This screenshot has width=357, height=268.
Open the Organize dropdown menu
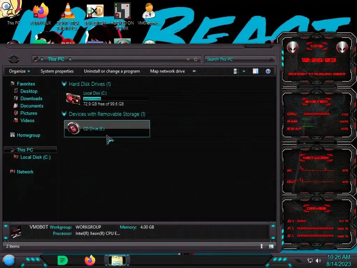(x=20, y=71)
